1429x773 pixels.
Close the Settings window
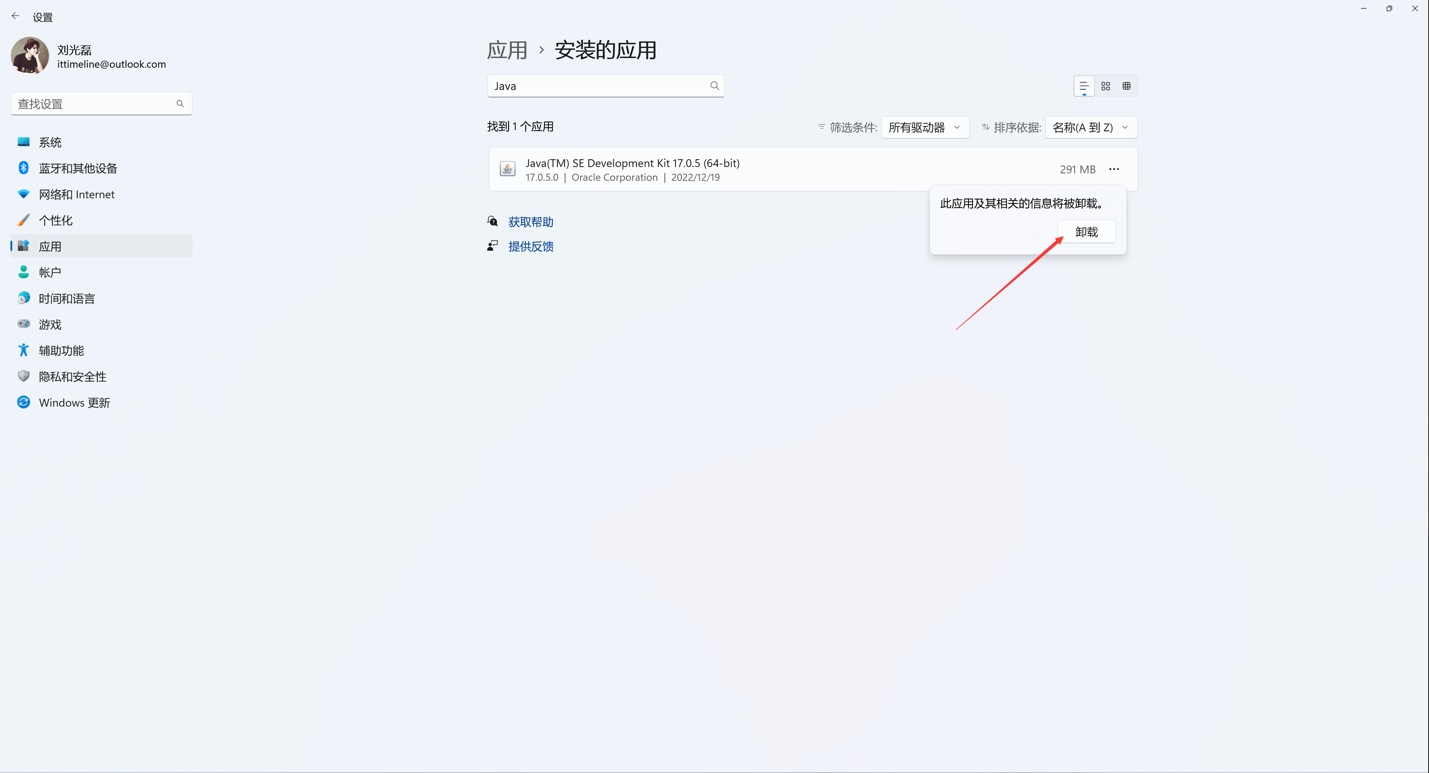coord(1414,8)
